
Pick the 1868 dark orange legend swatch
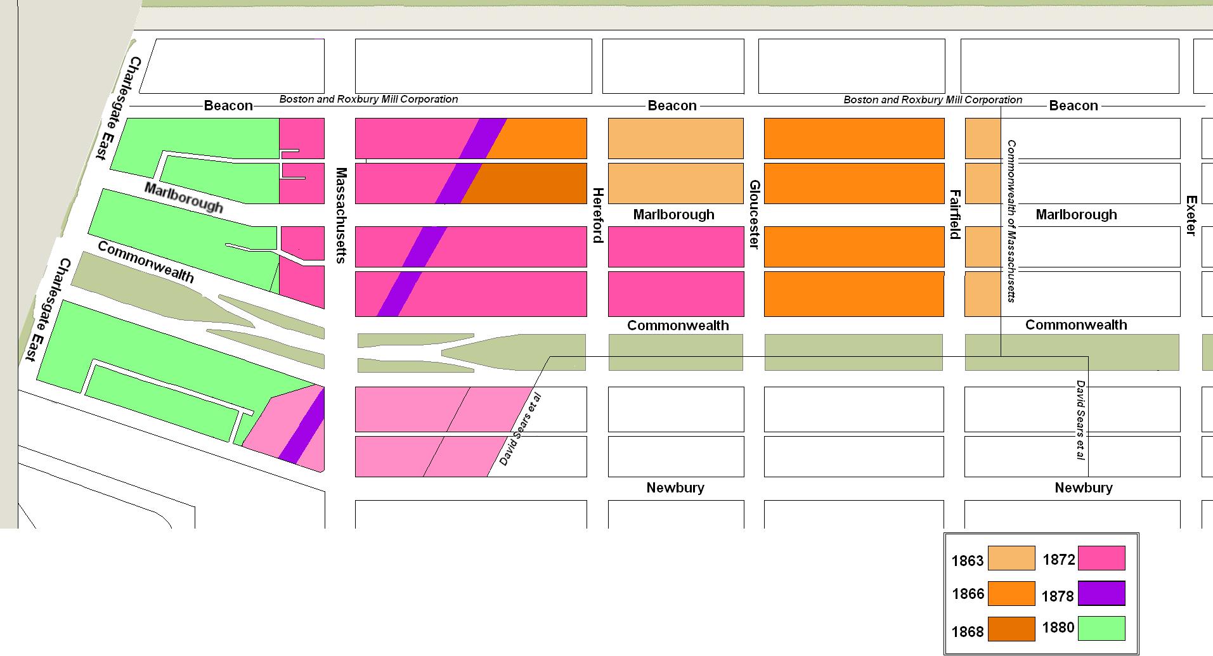pyautogui.click(x=1011, y=629)
